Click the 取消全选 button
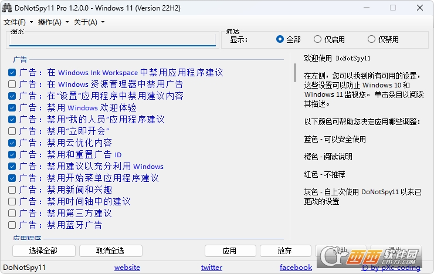 (111, 251)
